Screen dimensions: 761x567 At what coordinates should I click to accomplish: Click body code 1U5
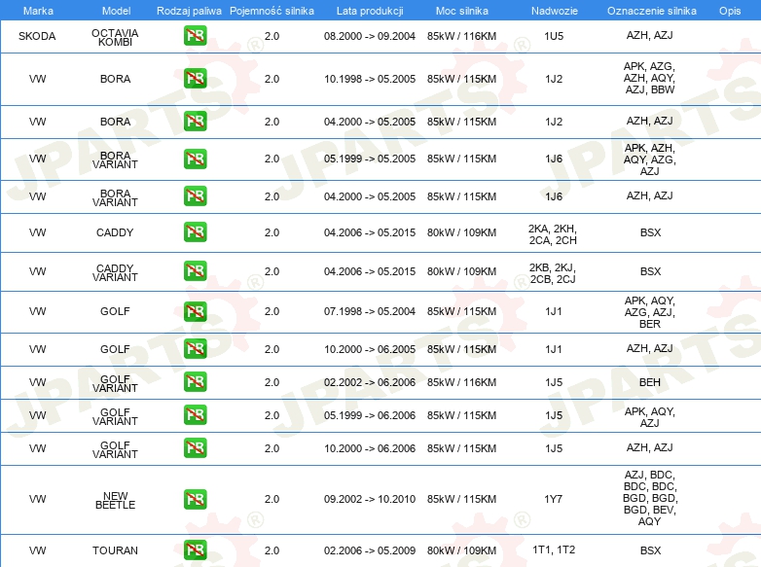(554, 36)
